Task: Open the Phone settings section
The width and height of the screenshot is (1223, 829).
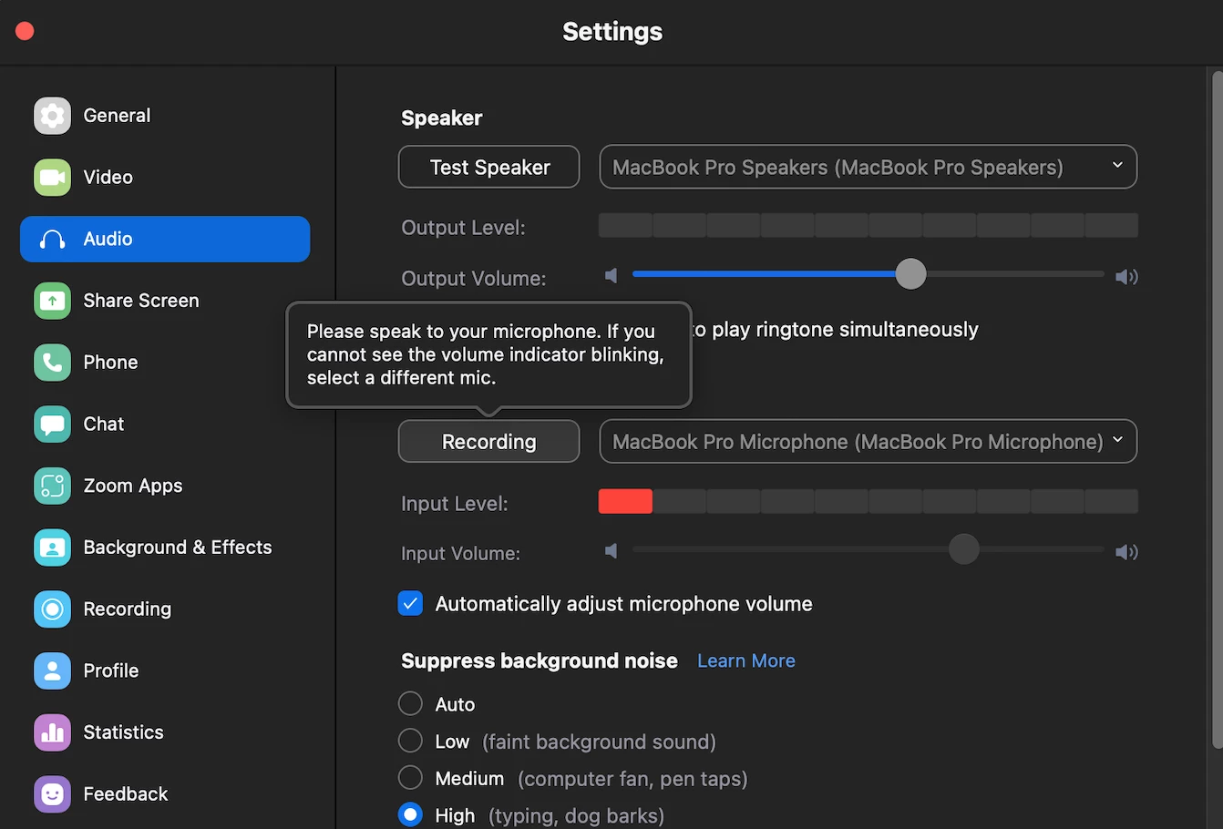Action: [x=165, y=363]
